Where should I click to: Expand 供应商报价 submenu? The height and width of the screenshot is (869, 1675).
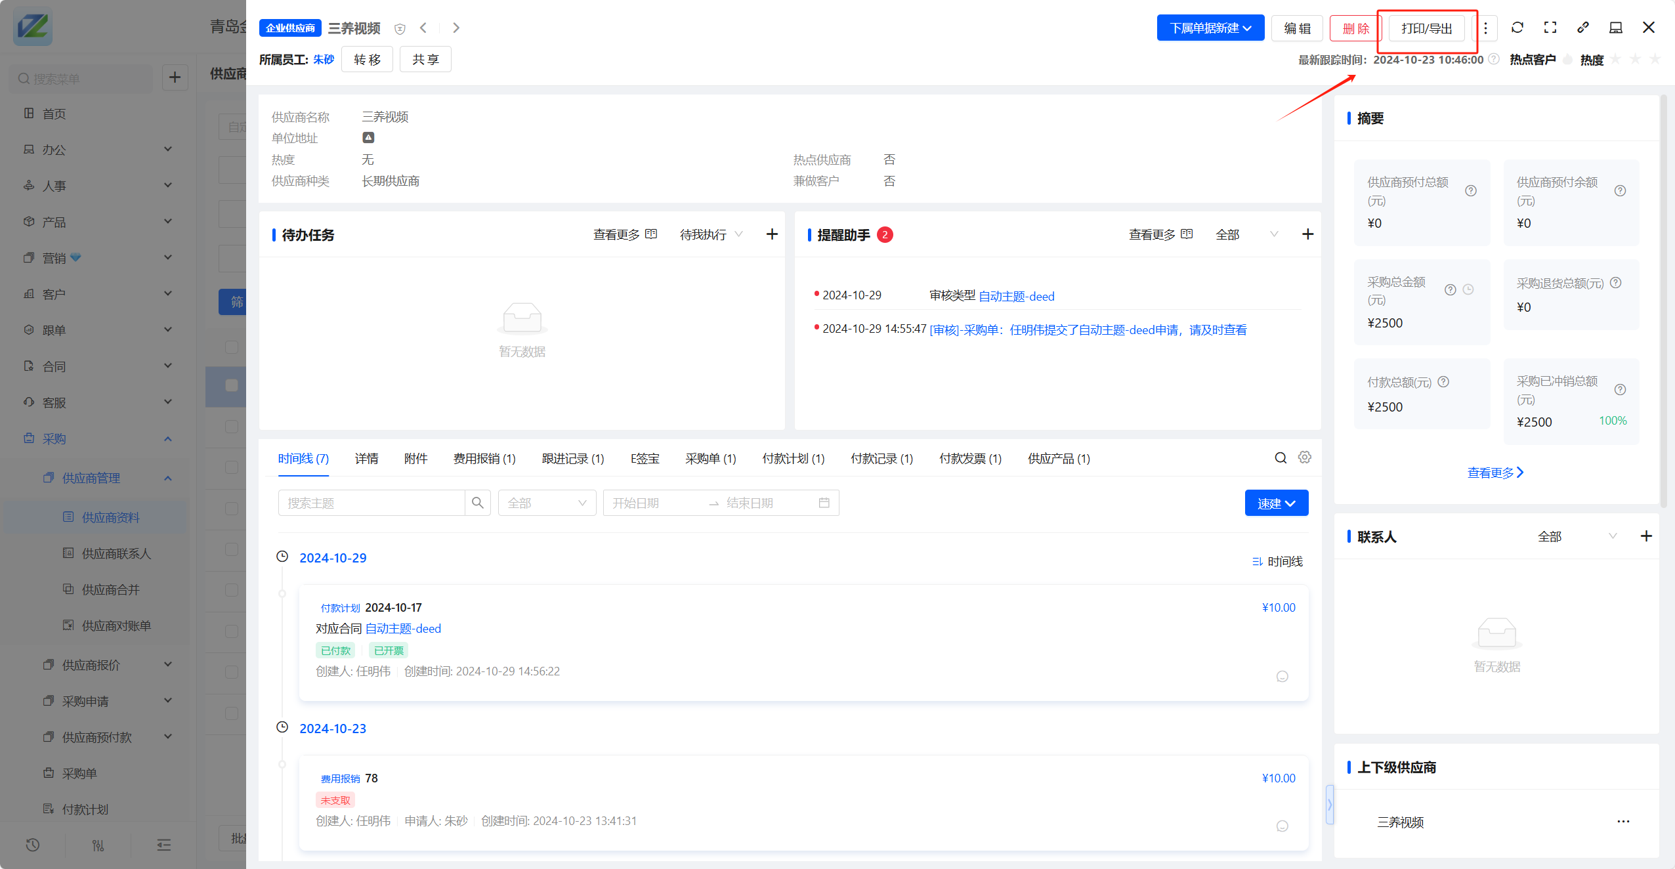[97, 665]
